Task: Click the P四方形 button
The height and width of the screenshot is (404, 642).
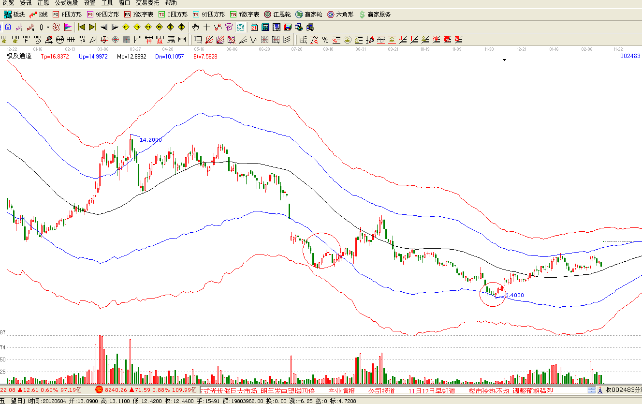Action: 67,15
